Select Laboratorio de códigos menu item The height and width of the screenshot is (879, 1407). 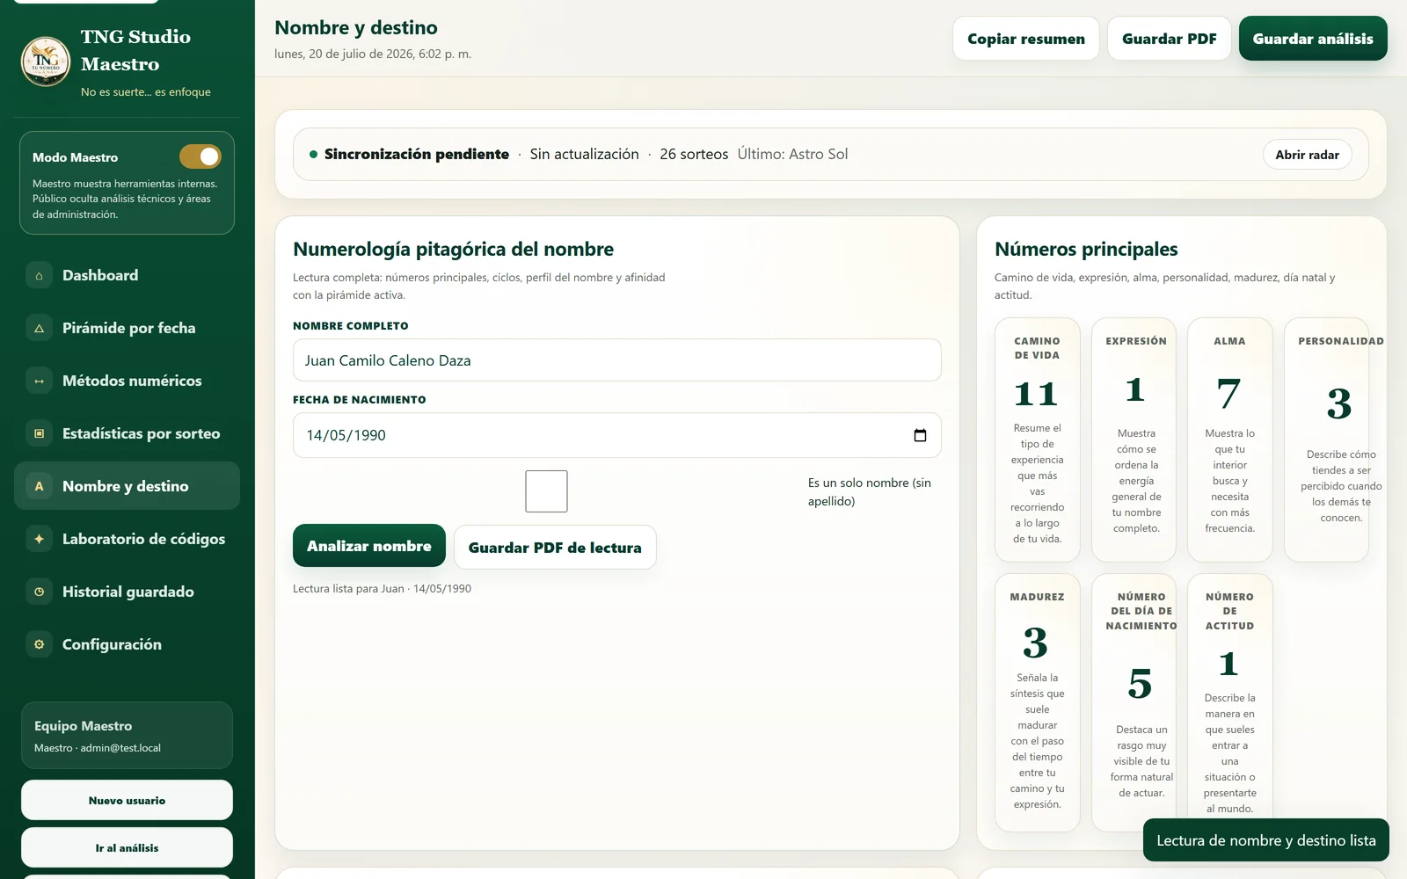pos(127,539)
